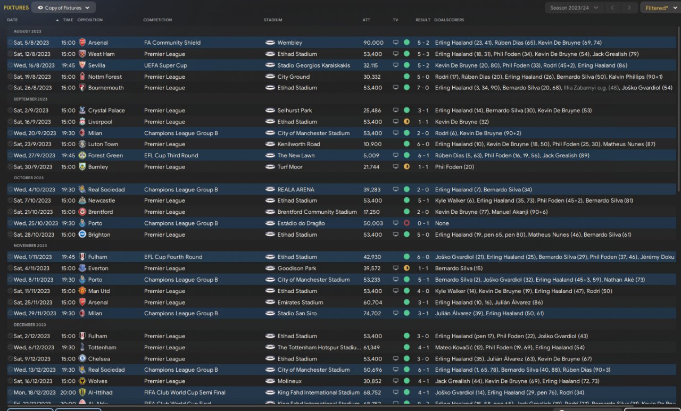Sort by the GOALSCORERS column header
The image size is (681, 411).
point(449,20)
